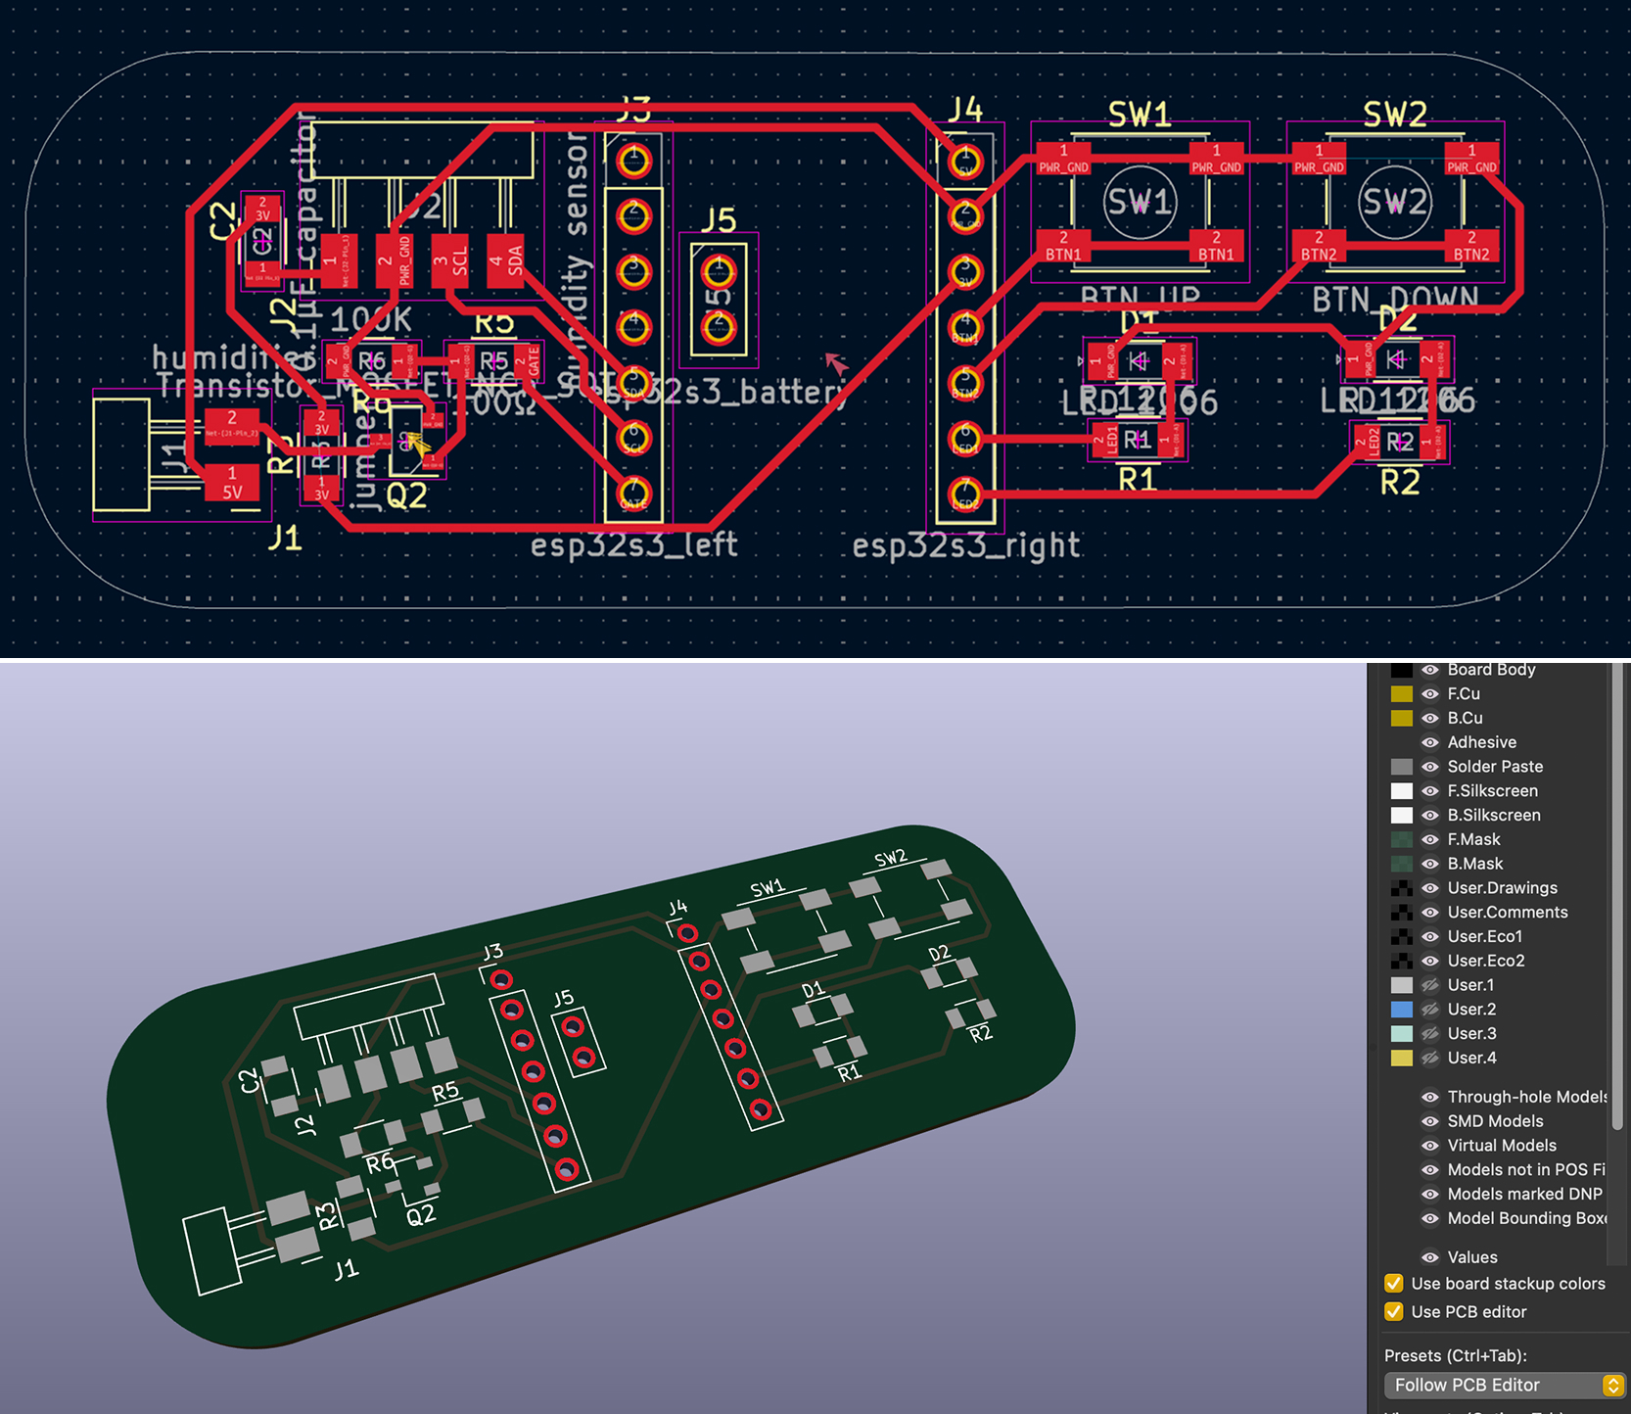Uncheck Use board stackup colors
The width and height of the screenshot is (1631, 1414).
[x=1394, y=1284]
